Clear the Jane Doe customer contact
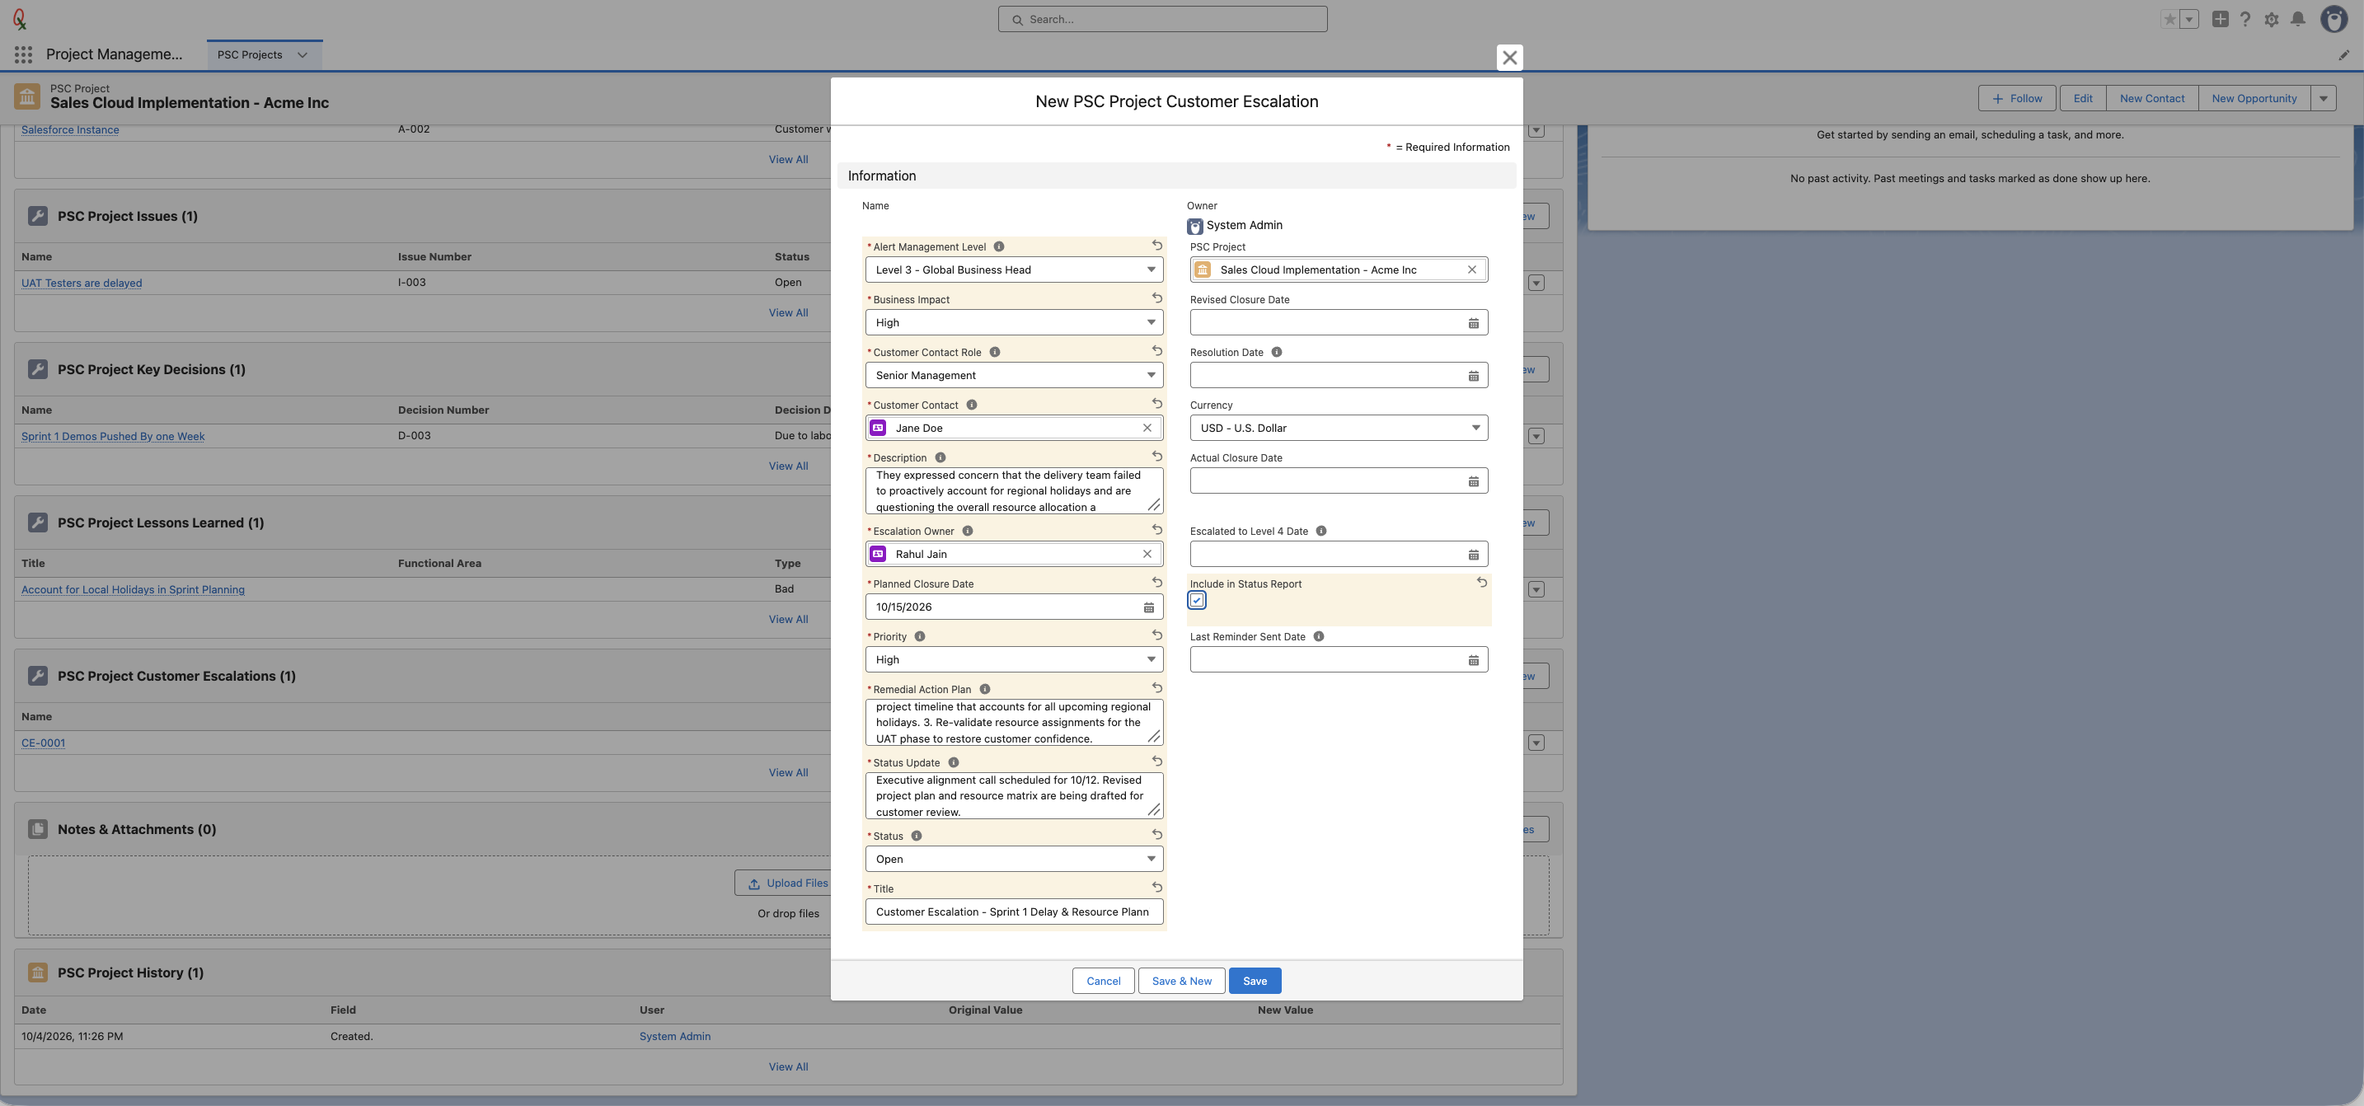Viewport: 2364px width, 1106px height. [1147, 428]
